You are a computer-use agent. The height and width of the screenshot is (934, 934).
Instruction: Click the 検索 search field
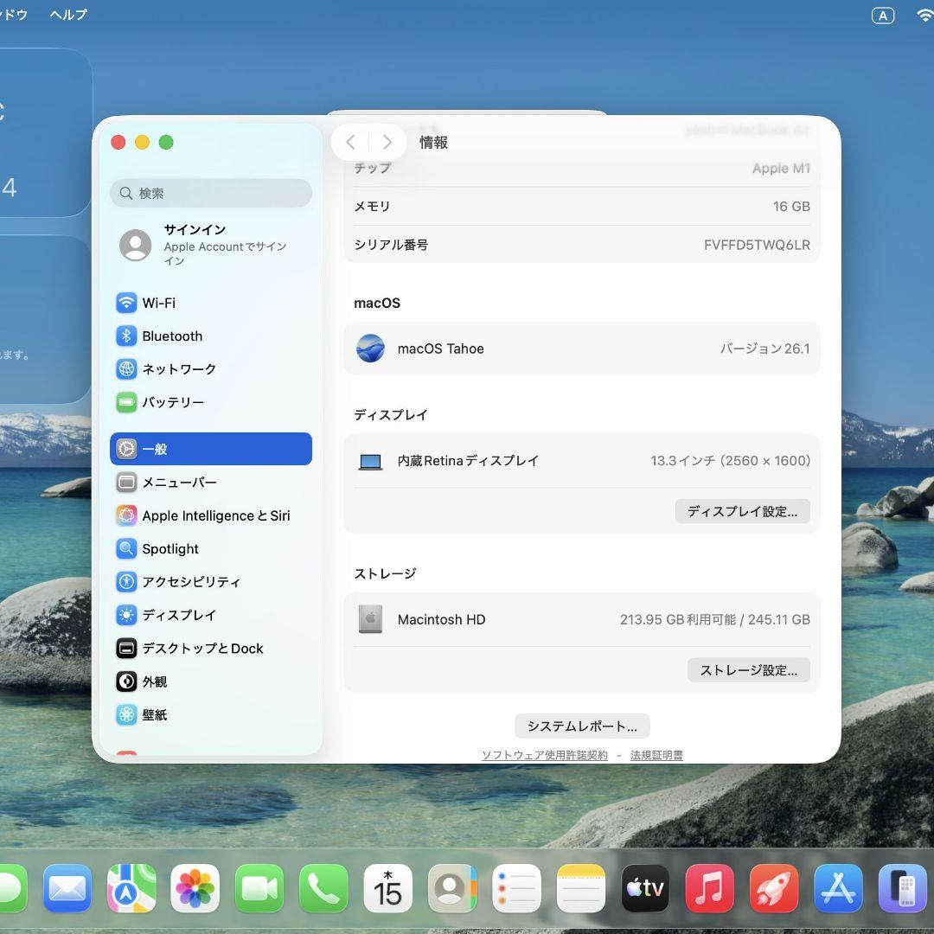point(211,193)
